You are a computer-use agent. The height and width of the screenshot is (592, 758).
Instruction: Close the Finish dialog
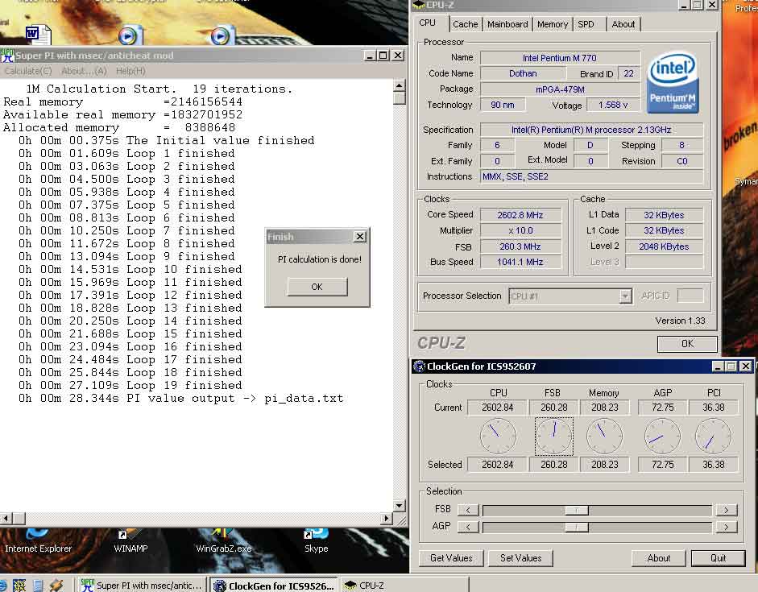coord(360,236)
